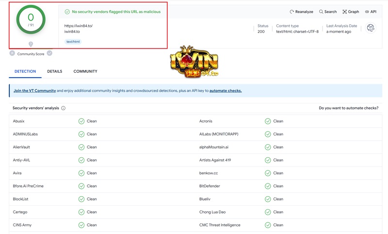The width and height of the screenshot is (388, 234).
Task: Click the Bfore.Ai PreCrime clean check icon
Action: [81, 186]
